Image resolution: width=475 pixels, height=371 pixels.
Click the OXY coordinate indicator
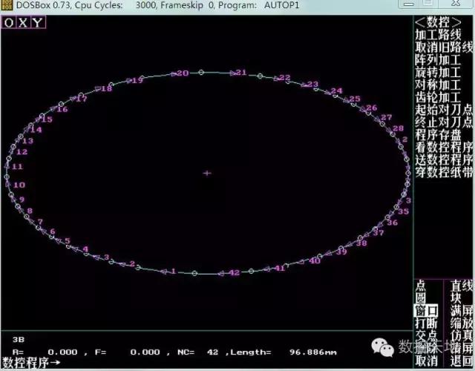tap(24, 22)
